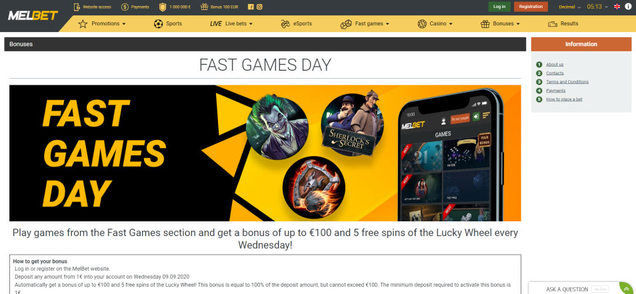Open the How to place a bet link
This screenshot has height=294, width=636.
click(564, 99)
